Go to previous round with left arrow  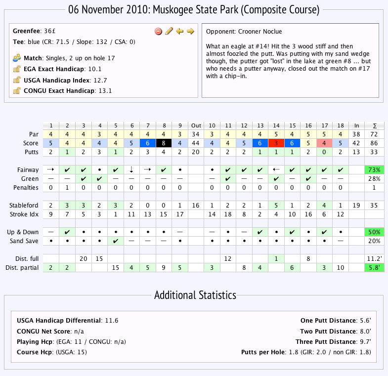click(179, 31)
